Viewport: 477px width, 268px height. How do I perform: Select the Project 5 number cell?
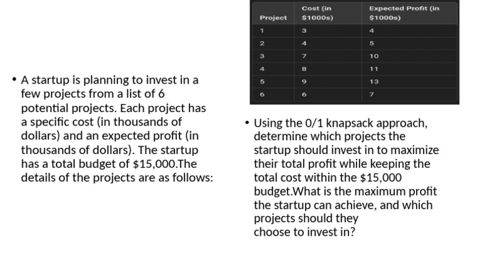pyautogui.click(x=262, y=82)
